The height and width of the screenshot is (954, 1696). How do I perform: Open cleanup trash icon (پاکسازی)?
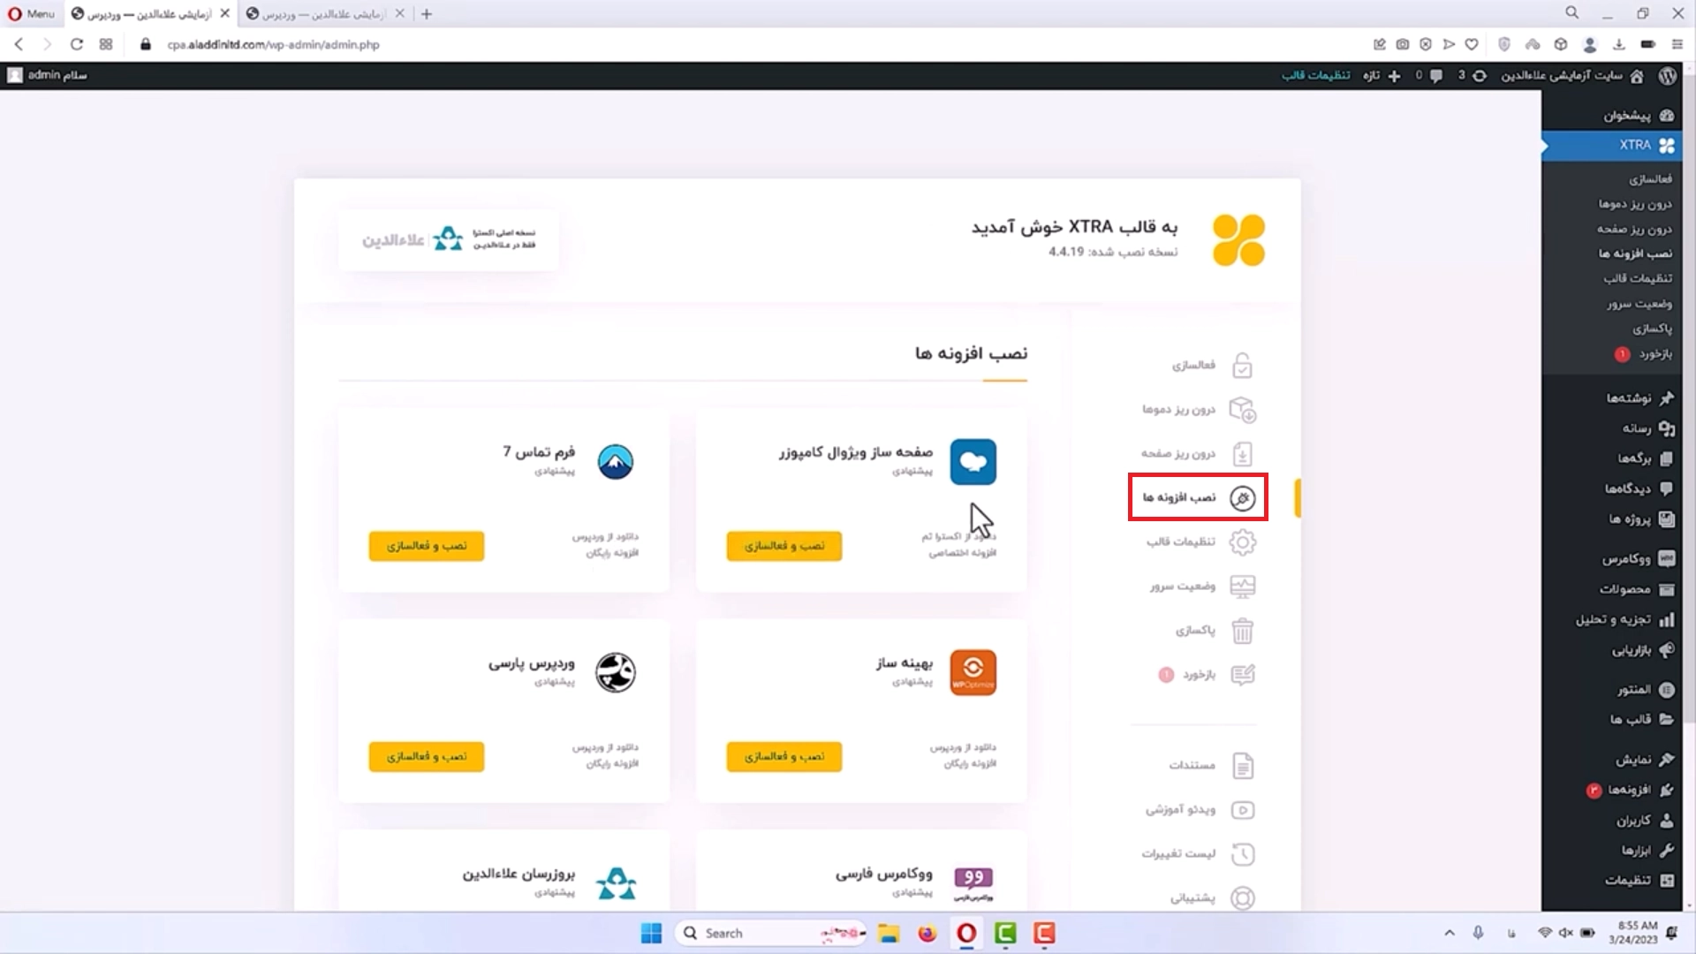click(x=1243, y=631)
